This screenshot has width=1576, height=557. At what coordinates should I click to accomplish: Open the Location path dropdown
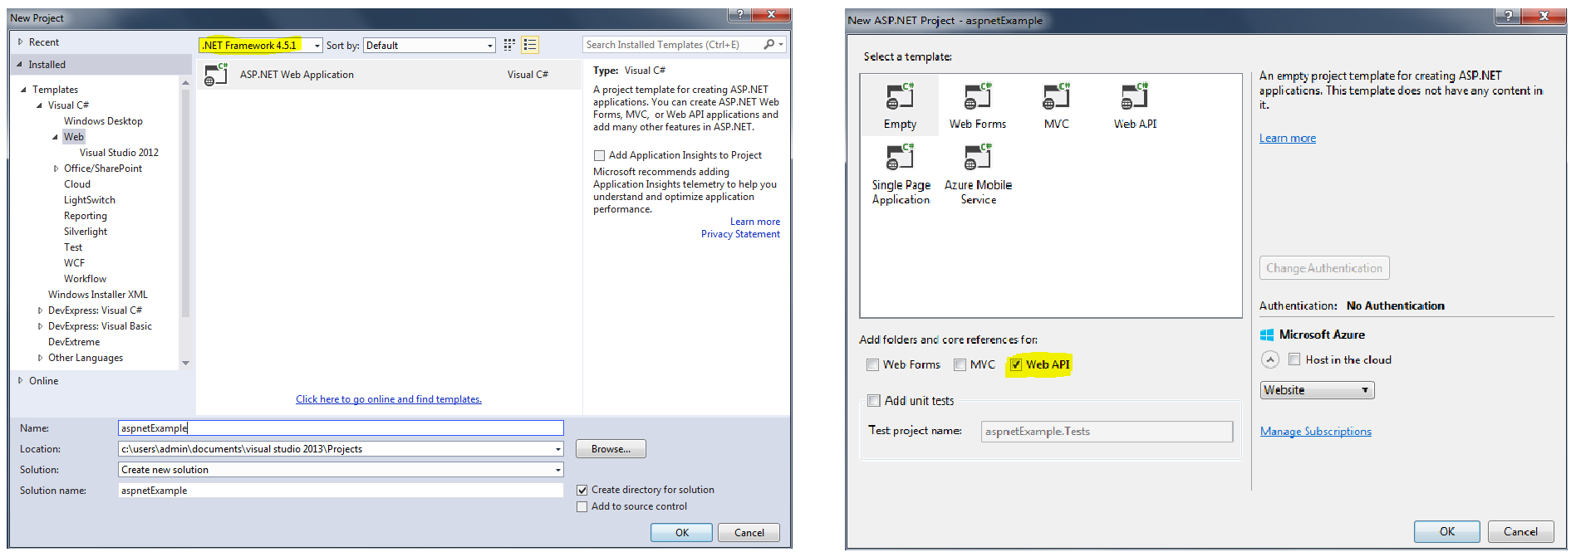click(x=558, y=449)
